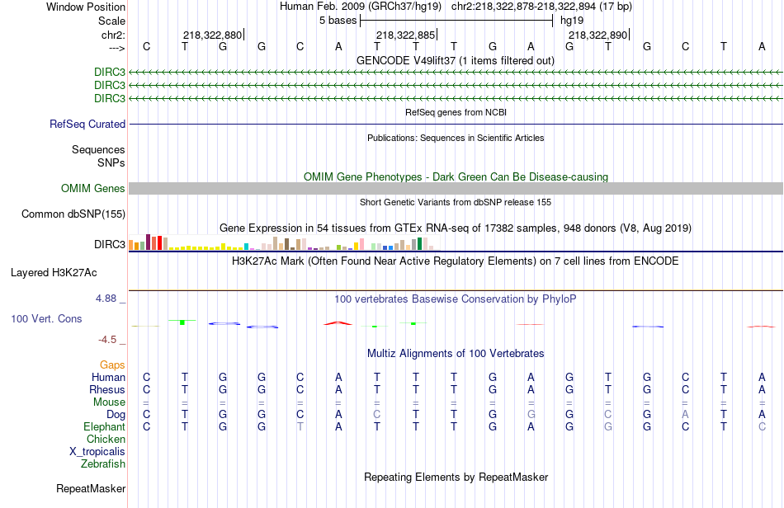Select the Dog alignment row label
Viewport: 784px width, 508px height.
pos(116,415)
